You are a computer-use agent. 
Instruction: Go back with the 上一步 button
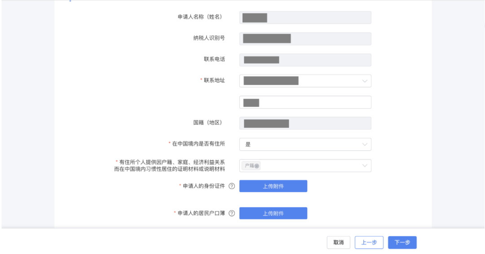369,242
